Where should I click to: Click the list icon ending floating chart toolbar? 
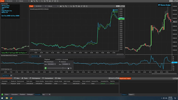87,6
